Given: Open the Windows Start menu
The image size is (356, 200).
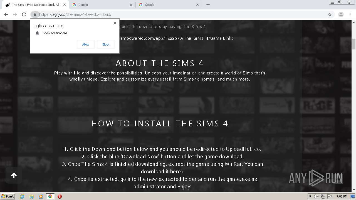Looking at the screenshot, I should (8, 196).
